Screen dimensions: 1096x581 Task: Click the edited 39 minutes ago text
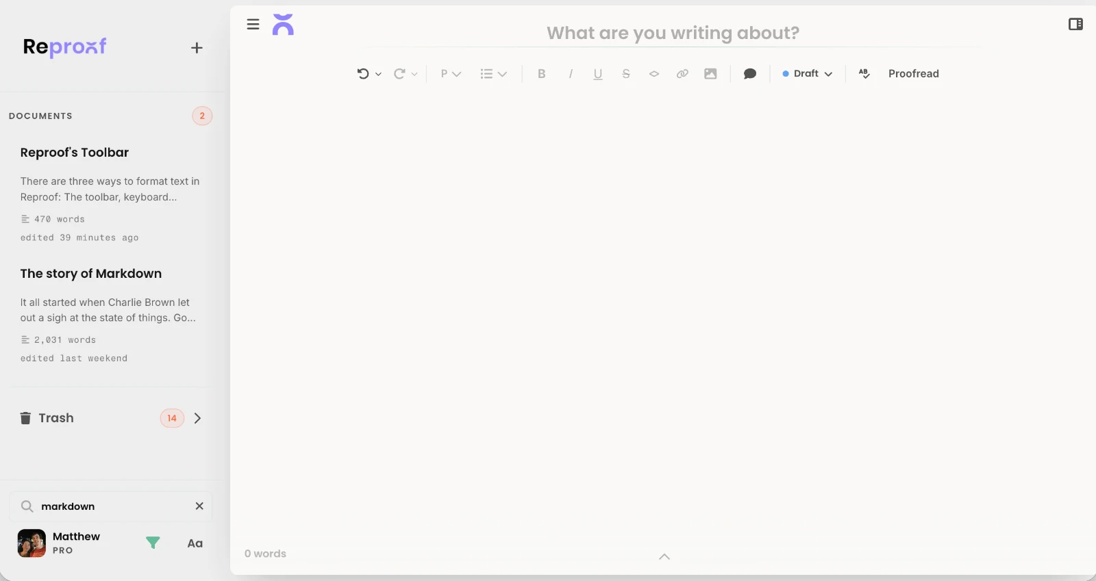79,237
